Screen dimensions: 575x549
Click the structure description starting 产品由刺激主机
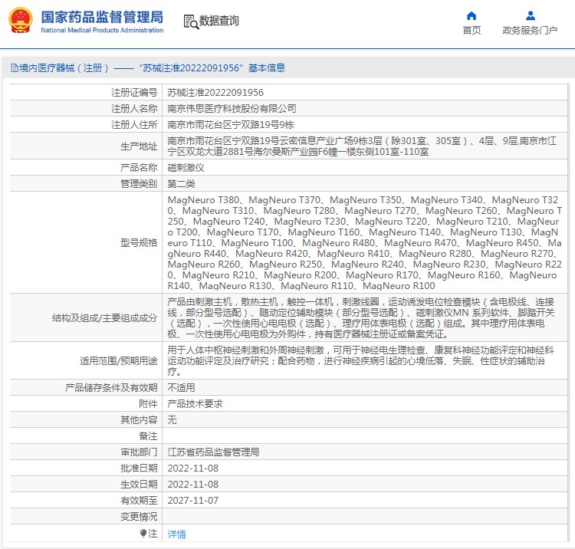(361, 318)
